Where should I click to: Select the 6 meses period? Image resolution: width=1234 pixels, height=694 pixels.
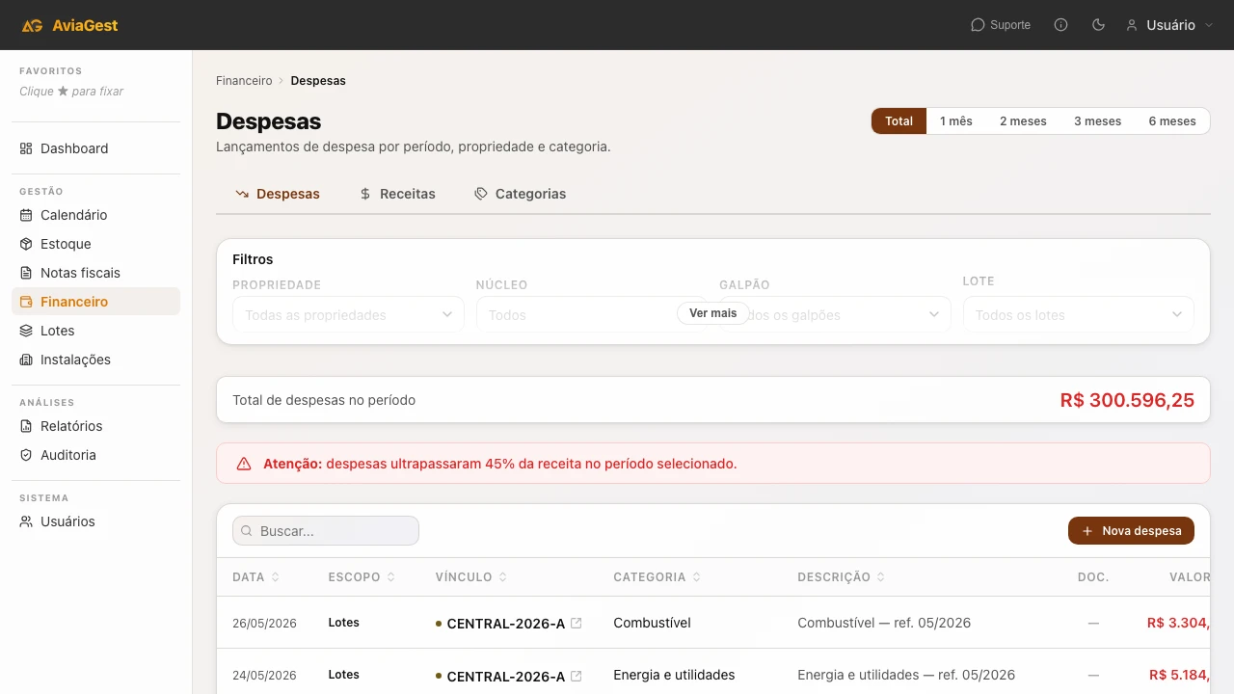coord(1172,121)
